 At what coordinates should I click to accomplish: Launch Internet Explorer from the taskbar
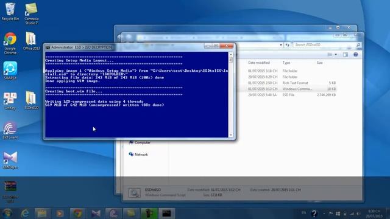coord(24,214)
